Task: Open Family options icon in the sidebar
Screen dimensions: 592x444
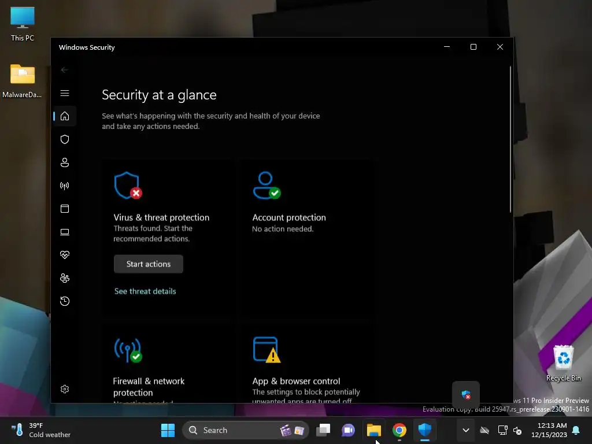Action: tap(65, 278)
